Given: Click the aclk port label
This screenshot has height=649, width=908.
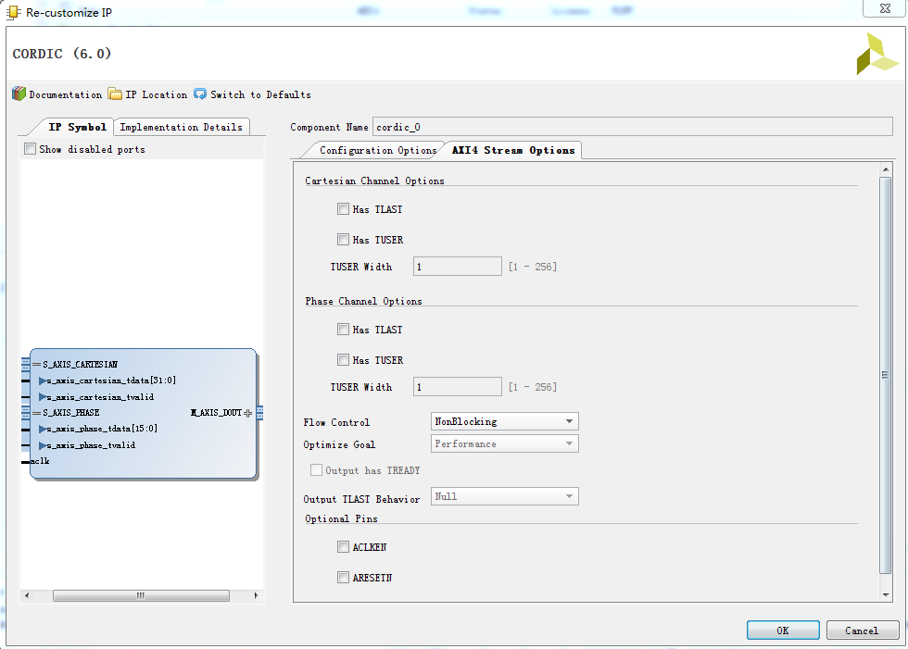Looking at the screenshot, I should tap(40, 461).
